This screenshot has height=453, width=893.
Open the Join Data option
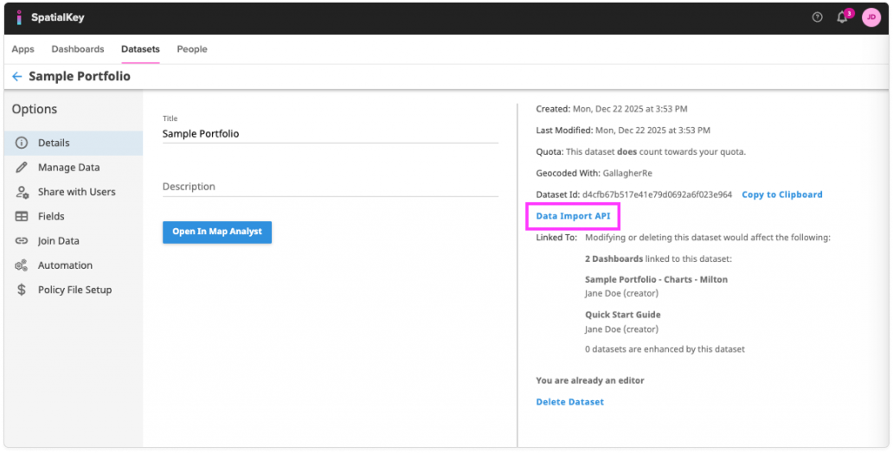point(74,240)
